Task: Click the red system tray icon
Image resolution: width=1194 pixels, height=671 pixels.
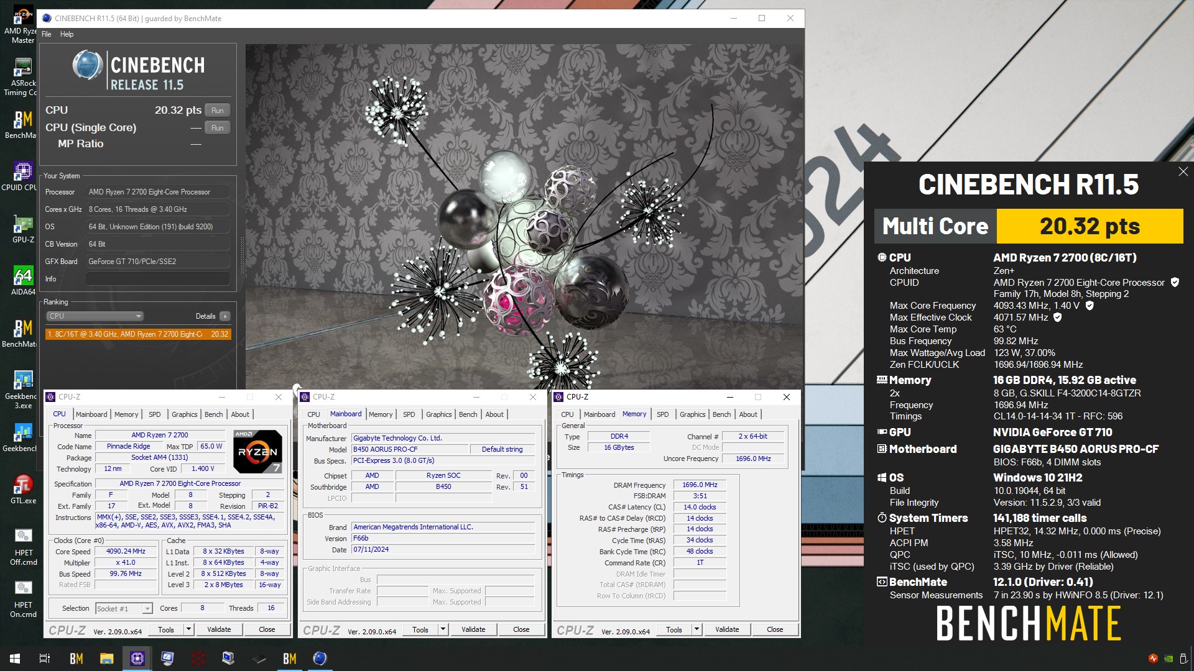Action: (1153, 659)
